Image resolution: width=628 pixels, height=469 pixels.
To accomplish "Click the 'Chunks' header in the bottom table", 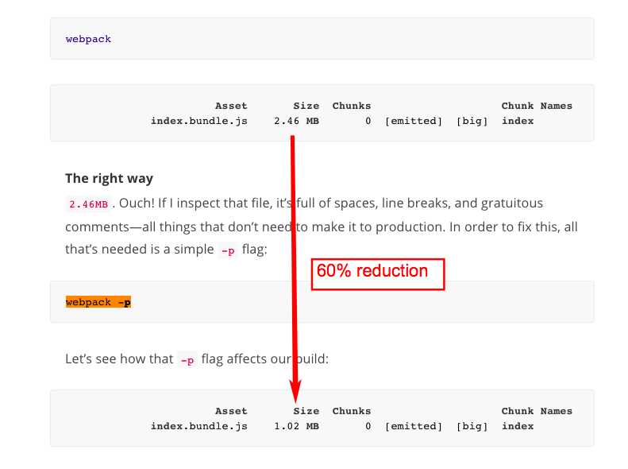I will [351, 411].
